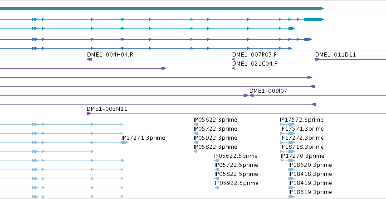Select the IP05922.5prime label

coord(237,183)
